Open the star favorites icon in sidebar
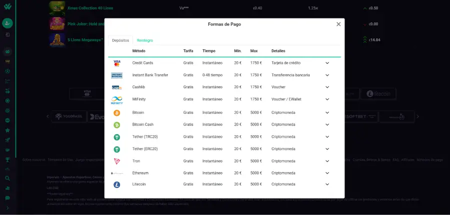450x215 pixels. coord(7,130)
